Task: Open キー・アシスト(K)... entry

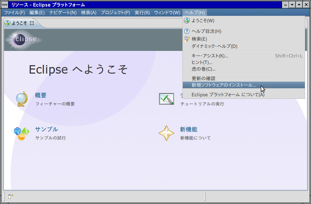Action: [x=244, y=56]
